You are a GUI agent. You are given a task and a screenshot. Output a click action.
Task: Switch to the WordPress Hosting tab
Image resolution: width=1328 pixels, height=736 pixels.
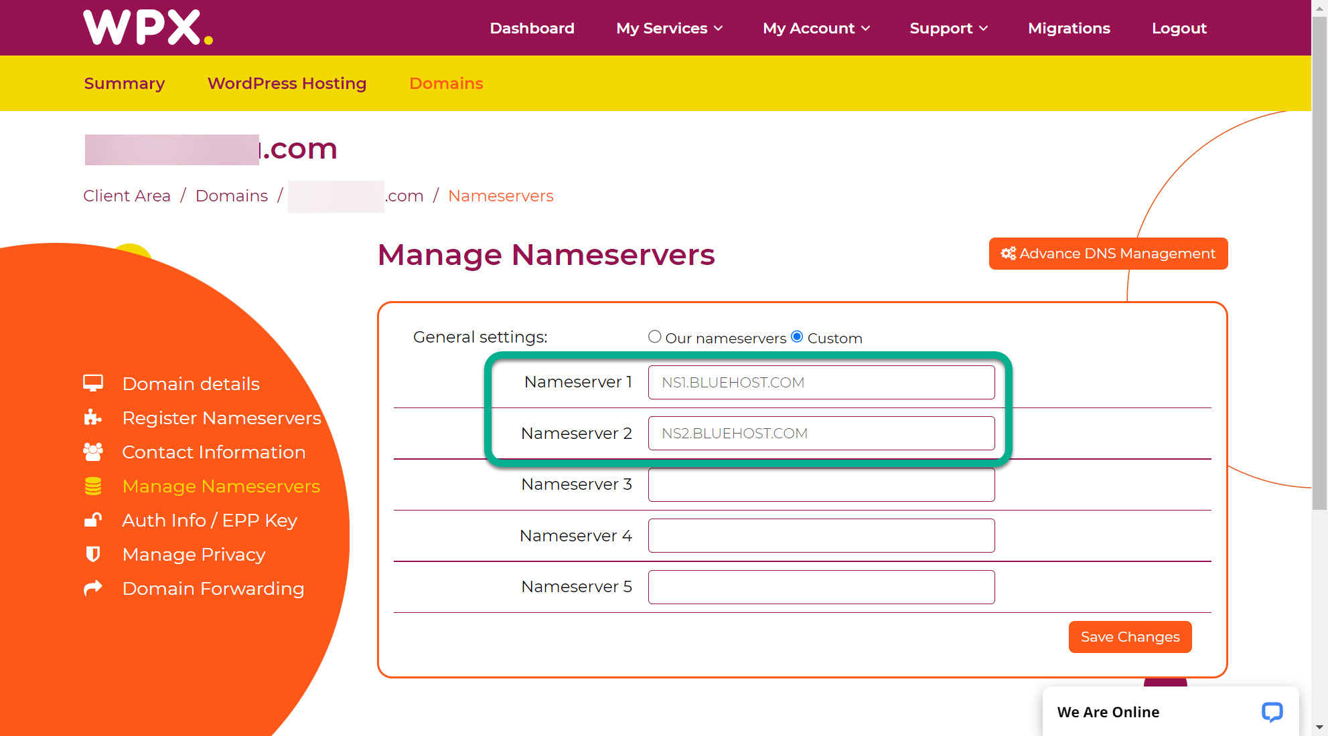click(x=287, y=83)
